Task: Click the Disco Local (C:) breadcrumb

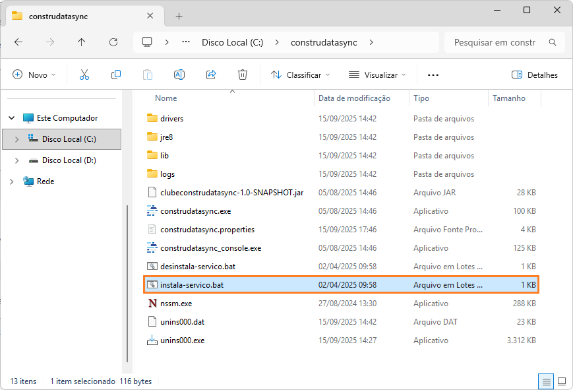Action: pyautogui.click(x=232, y=42)
